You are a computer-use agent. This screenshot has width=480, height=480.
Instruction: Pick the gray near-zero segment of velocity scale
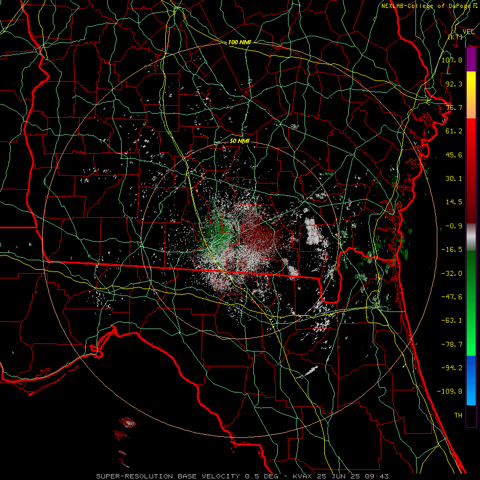coord(471,237)
